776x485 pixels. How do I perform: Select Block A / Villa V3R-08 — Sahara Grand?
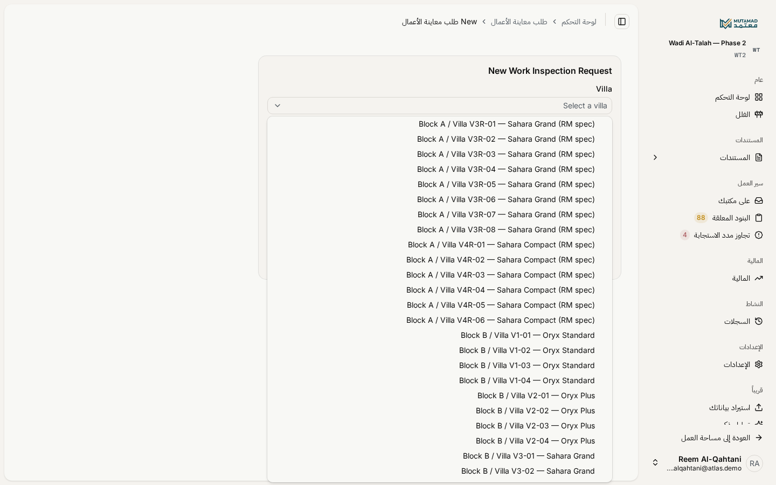click(440, 230)
